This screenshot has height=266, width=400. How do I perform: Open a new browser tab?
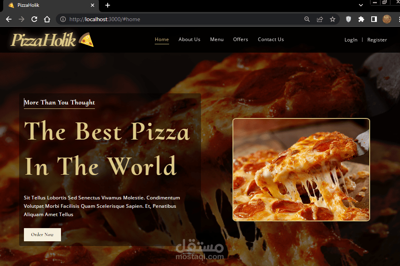107,6
